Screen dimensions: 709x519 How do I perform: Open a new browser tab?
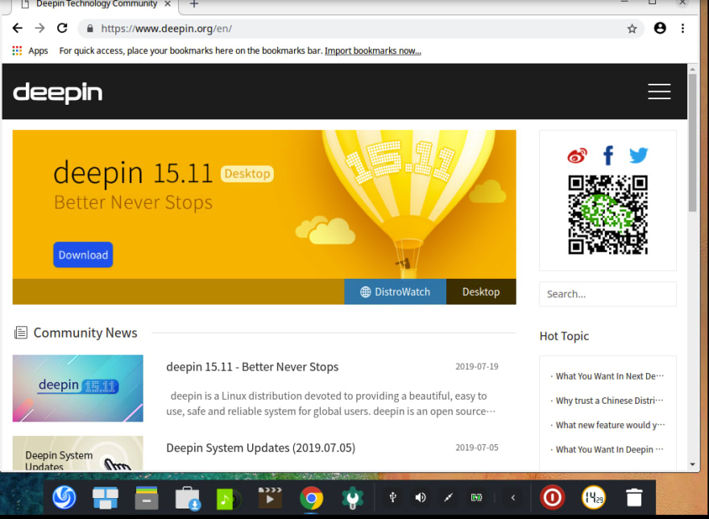tap(193, 4)
